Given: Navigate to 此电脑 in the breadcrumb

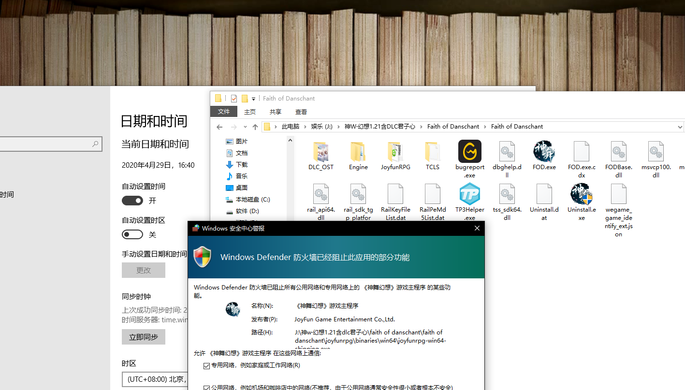Looking at the screenshot, I should click(x=291, y=127).
